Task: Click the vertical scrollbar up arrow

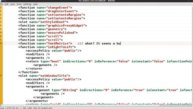Action: pos(192,7)
